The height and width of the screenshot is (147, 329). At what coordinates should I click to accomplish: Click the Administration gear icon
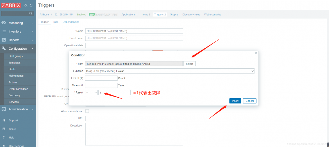pyautogui.click(x=4, y=109)
